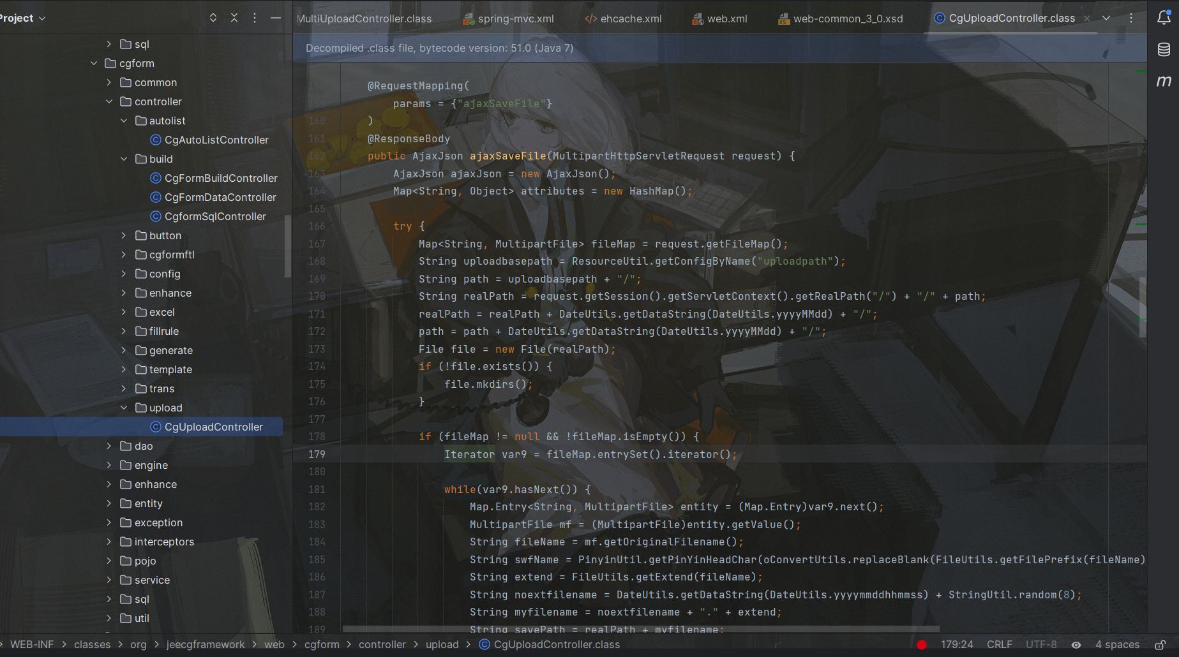1179x657 pixels.
Task: Click WEB-INF in breadcrumb bar
Action: pyautogui.click(x=32, y=645)
